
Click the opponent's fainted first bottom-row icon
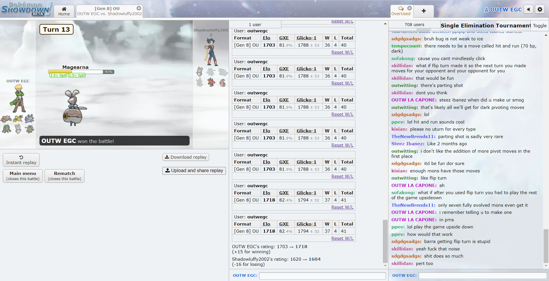click(200, 82)
